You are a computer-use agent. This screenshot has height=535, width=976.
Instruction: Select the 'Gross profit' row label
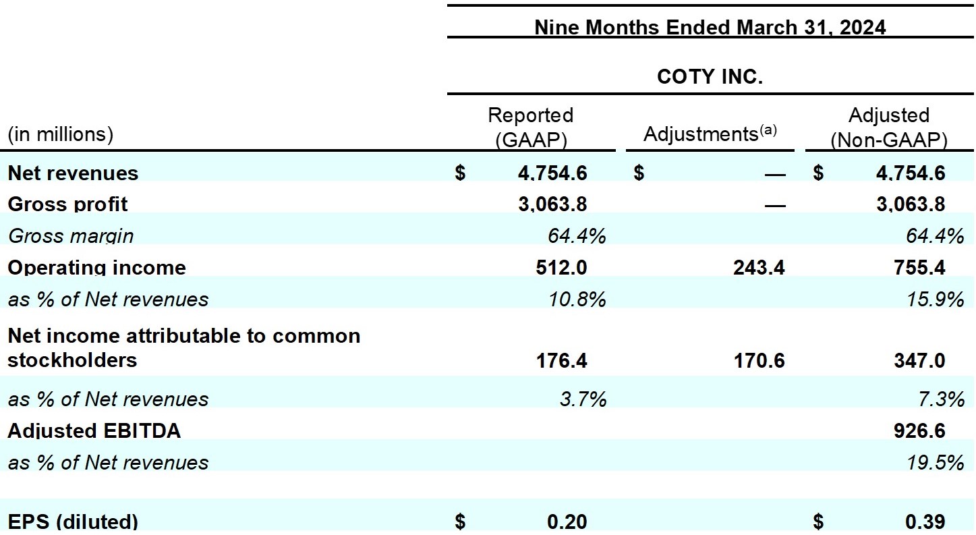(x=67, y=203)
